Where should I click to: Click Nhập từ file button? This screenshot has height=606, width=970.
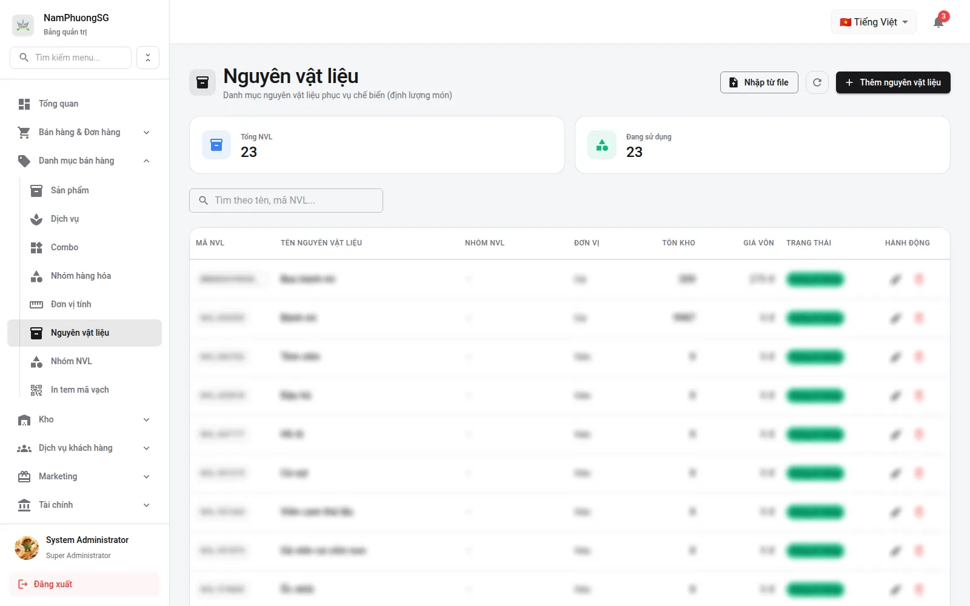[x=759, y=82]
